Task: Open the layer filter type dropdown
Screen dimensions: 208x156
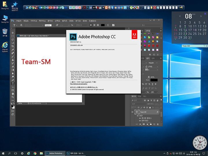Action: click(x=136, y=101)
